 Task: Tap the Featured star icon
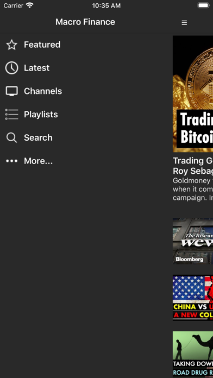click(11, 45)
